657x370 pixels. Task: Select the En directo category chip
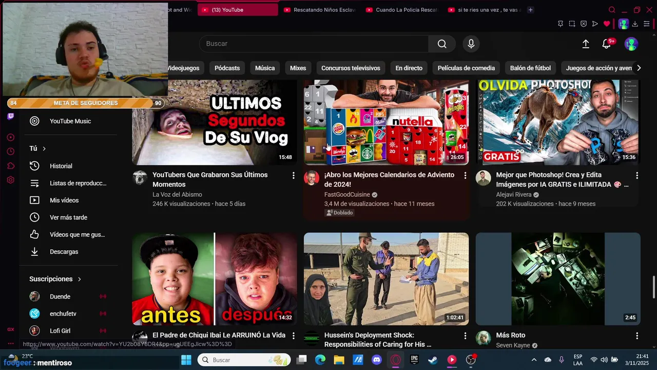coord(409,68)
